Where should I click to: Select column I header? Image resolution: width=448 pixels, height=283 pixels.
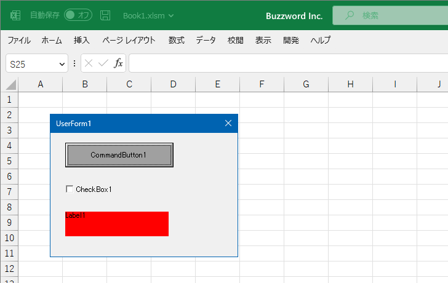coord(395,84)
